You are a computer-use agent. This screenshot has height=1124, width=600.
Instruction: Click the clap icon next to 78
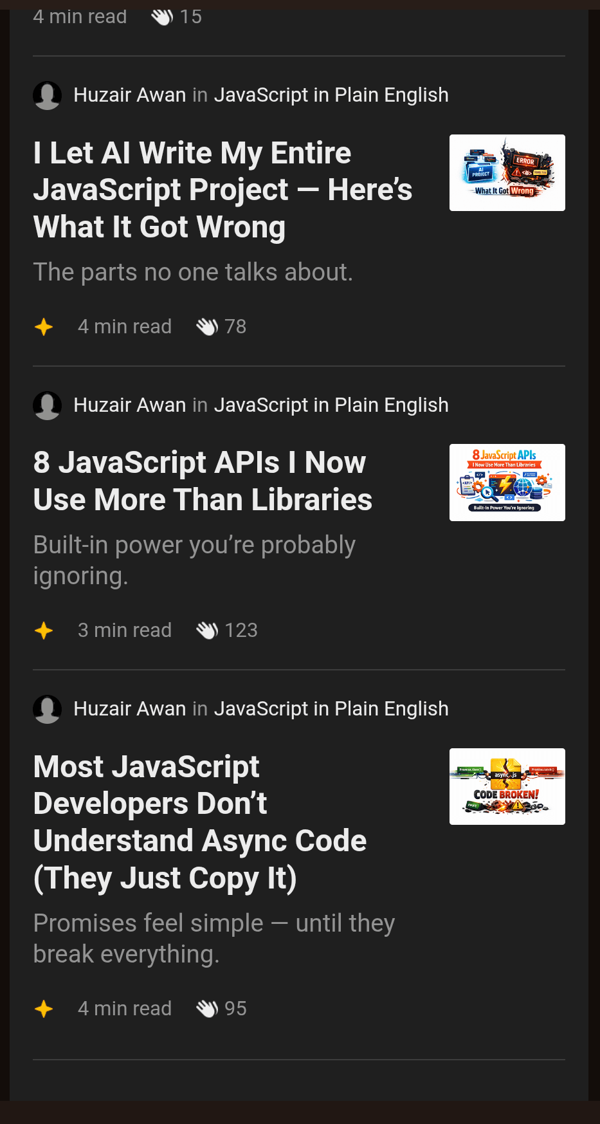(x=206, y=327)
